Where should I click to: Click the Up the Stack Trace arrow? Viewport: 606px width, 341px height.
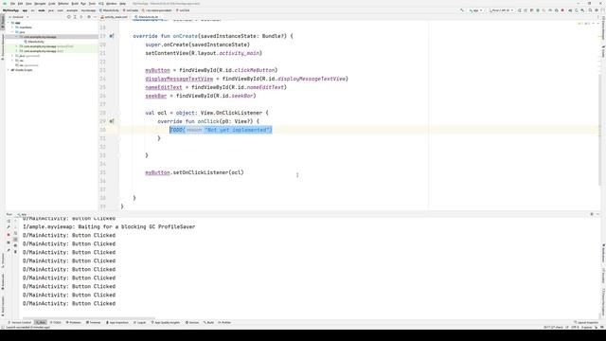click(x=15, y=221)
